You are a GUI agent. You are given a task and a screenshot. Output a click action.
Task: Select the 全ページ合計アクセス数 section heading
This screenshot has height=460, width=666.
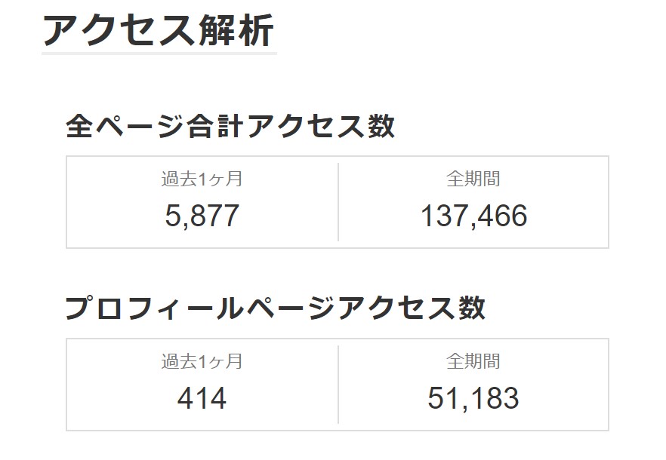(230, 126)
